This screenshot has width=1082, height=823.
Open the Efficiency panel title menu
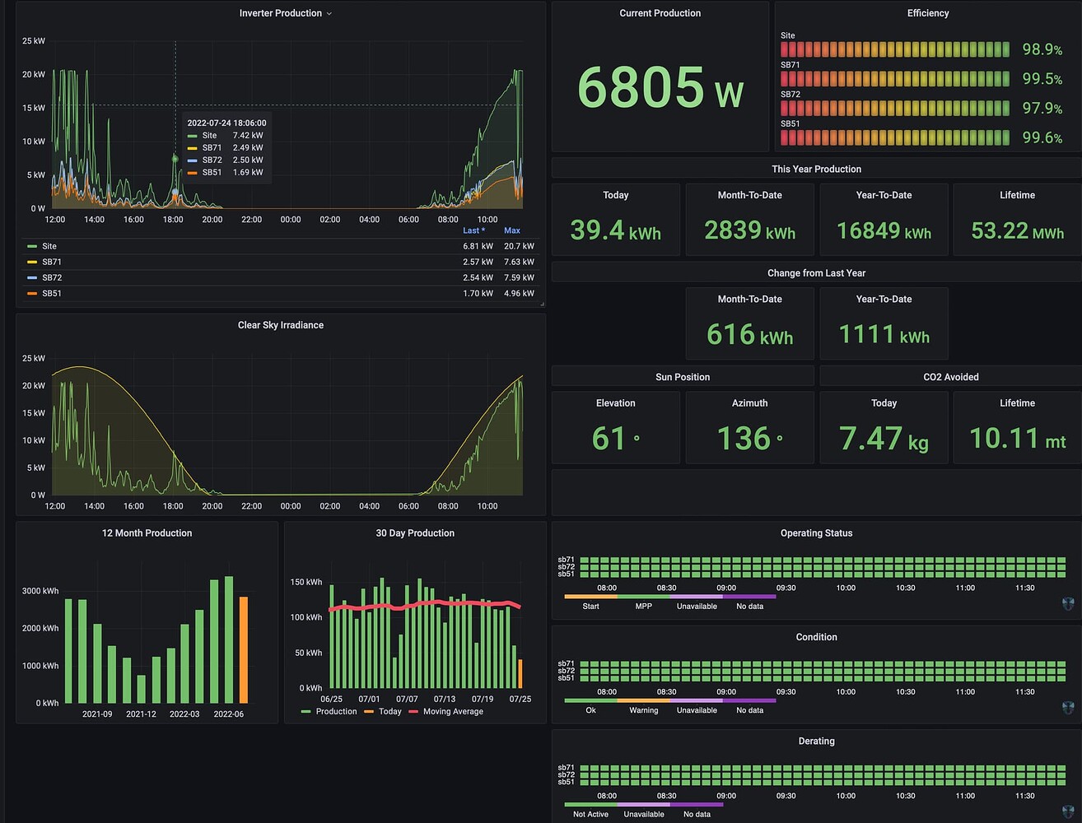click(x=928, y=13)
